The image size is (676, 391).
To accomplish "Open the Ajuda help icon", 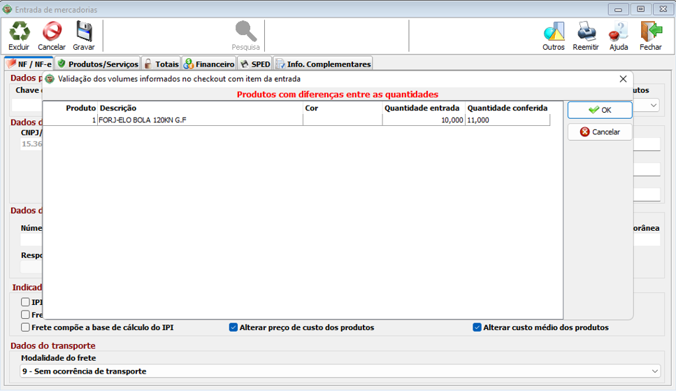I will pyautogui.click(x=619, y=32).
